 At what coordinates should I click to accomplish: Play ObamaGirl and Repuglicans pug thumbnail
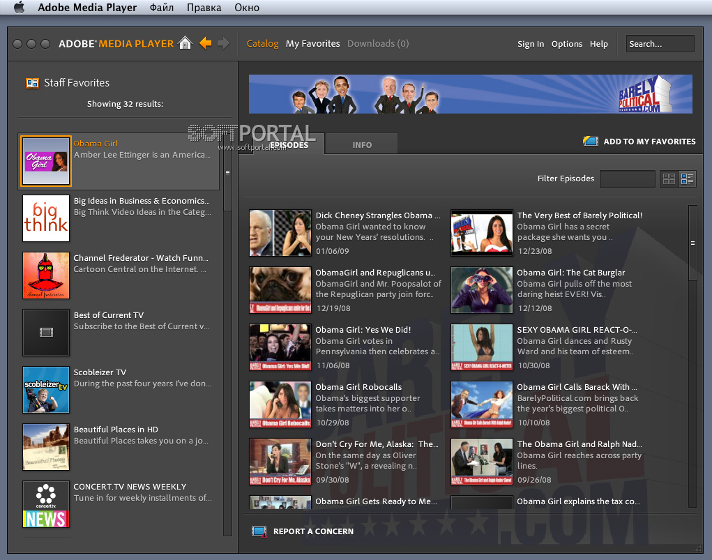[x=280, y=290]
